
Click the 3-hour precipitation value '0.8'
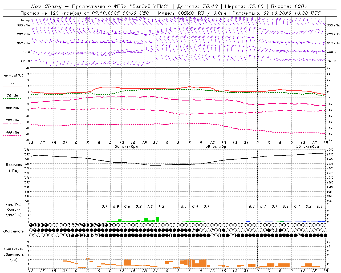(x=139, y=207)
